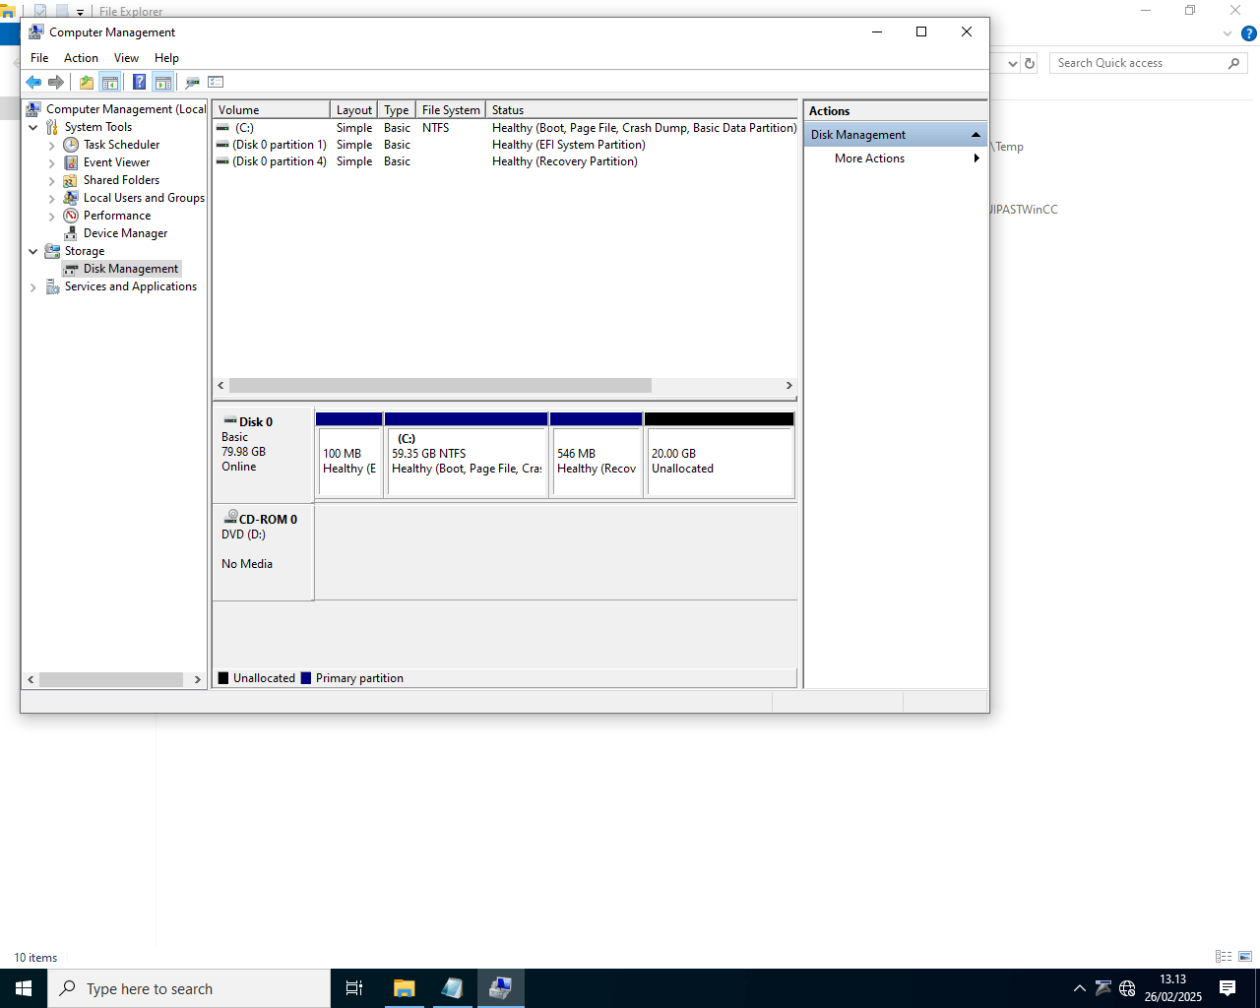Click the System Tools wrench icon

(x=52, y=127)
